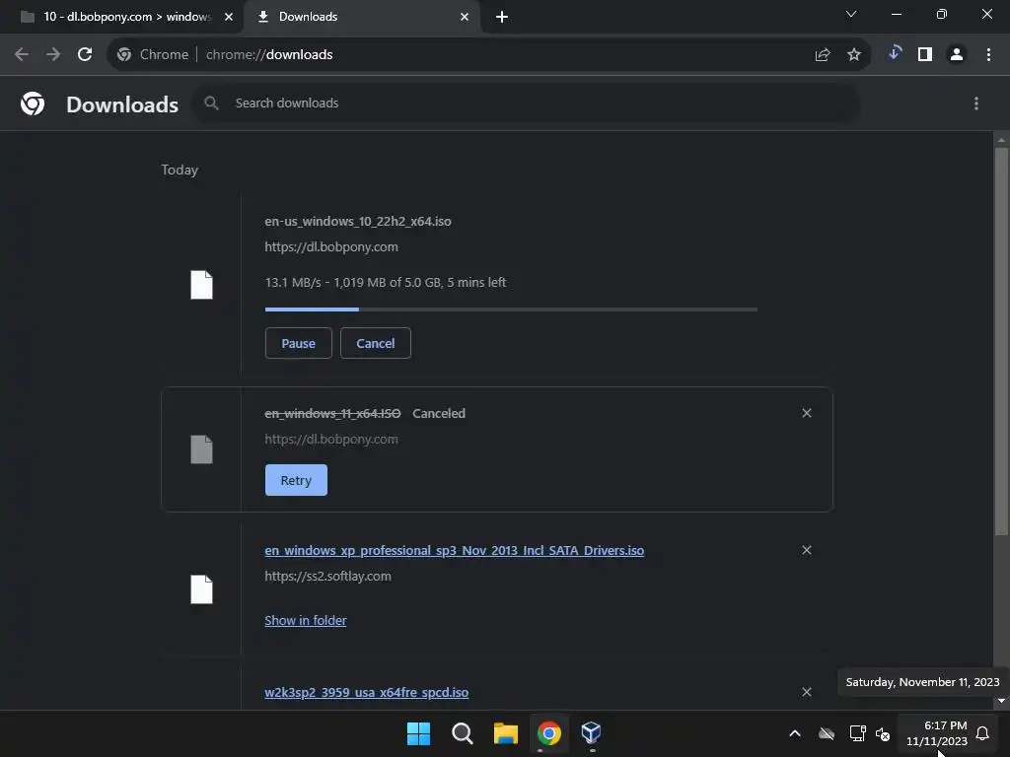Open network status tray icon
The height and width of the screenshot is (757, 1010).
click(x=857, y=733)
